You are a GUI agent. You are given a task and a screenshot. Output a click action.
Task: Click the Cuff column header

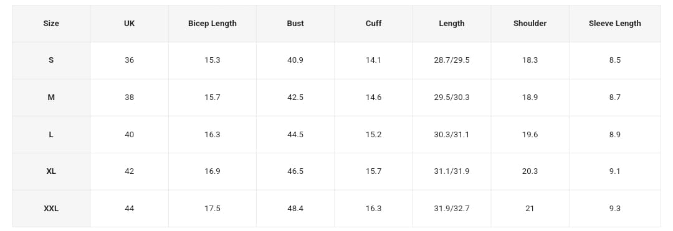point(373,24)
